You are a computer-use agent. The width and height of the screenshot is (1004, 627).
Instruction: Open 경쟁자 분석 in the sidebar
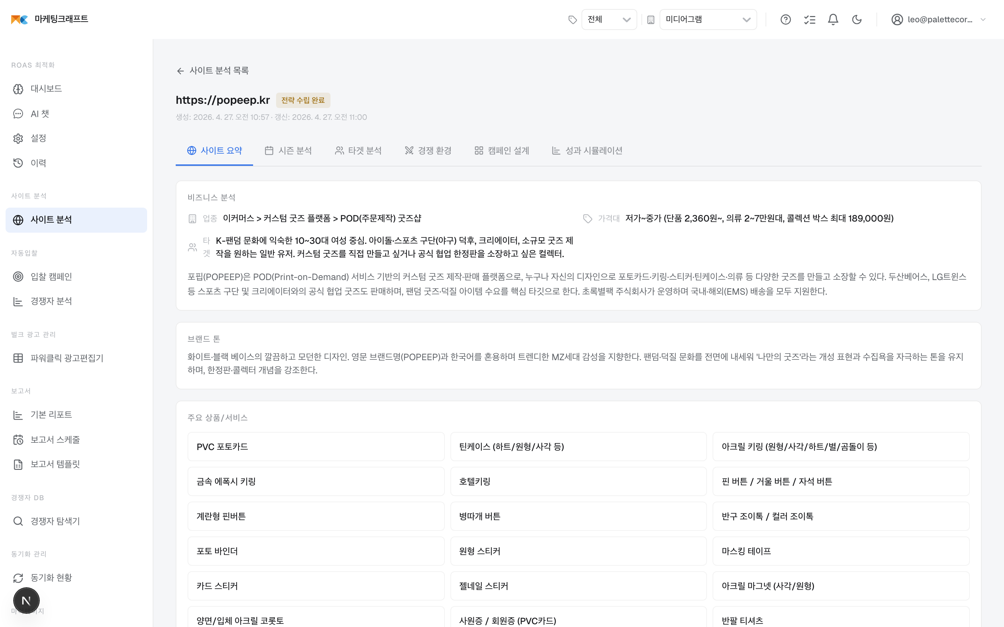point(76,301)
